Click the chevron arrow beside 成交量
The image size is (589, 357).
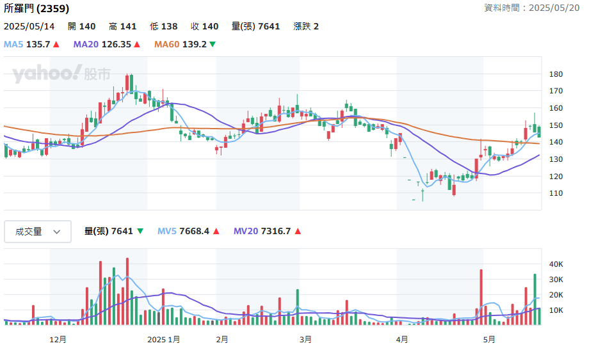click(57, 232)
